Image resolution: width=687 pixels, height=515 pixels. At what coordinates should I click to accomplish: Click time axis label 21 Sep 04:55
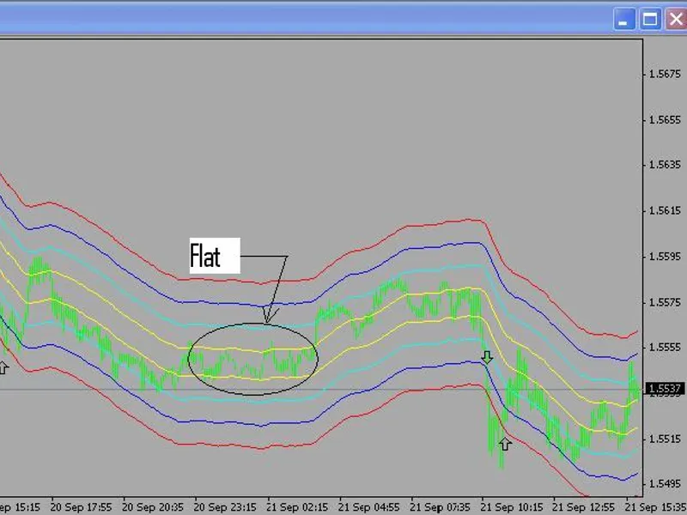coord(369,507)
